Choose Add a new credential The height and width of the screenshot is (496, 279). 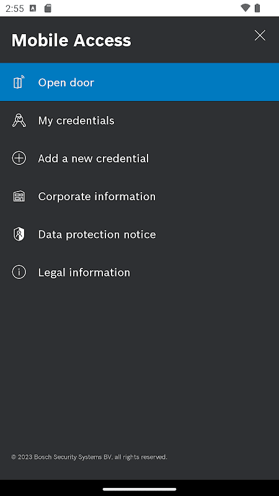click(x=139, y=158)
